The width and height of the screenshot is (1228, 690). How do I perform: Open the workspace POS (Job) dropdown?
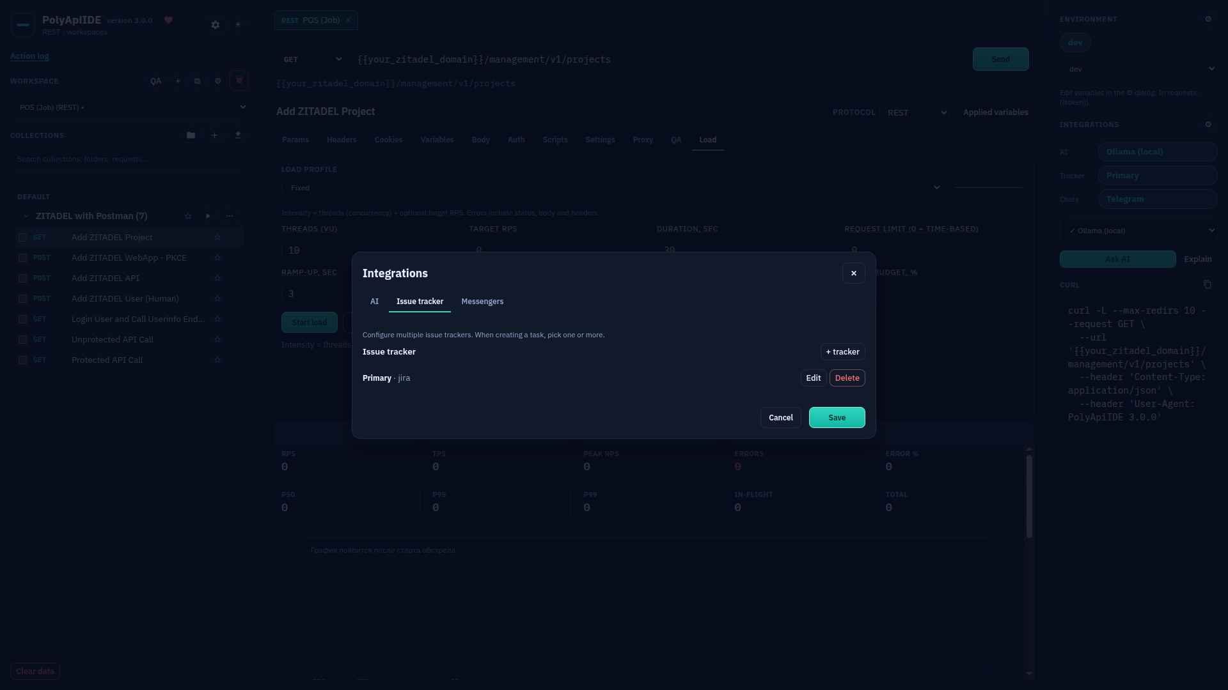pos(130,107)
